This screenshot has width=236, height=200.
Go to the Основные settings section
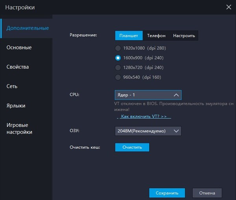[x=19, y=48]
